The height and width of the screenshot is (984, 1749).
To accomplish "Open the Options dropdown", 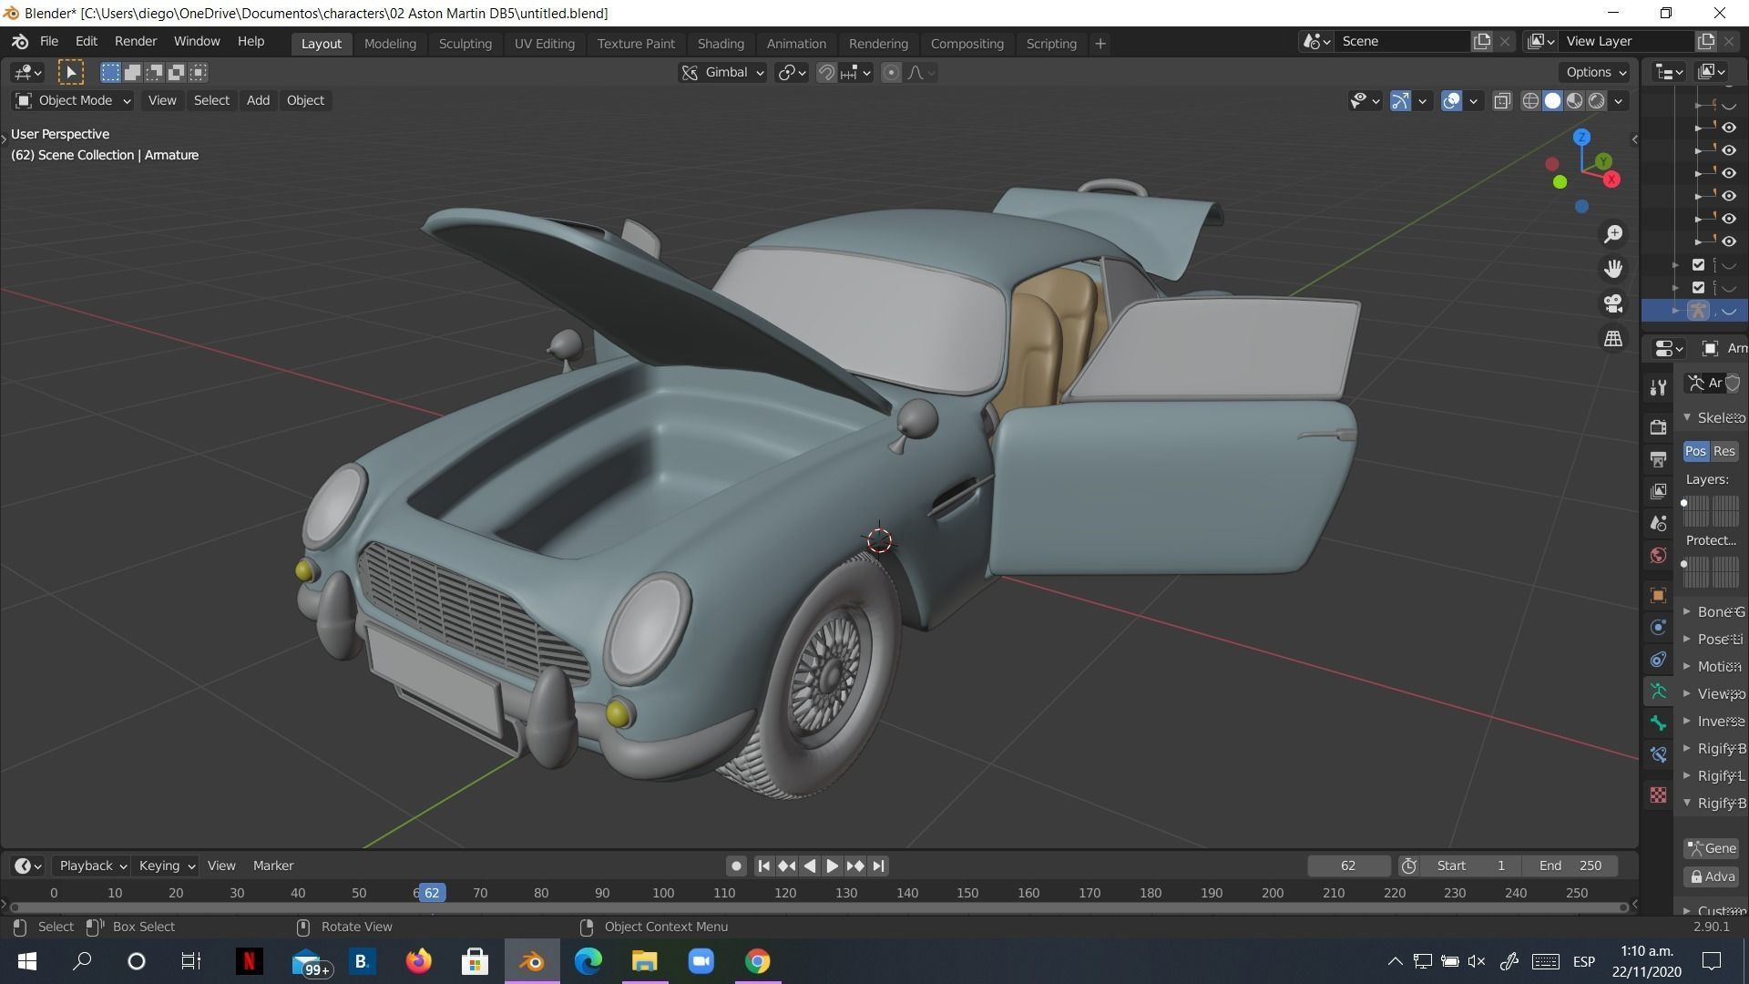I will [1596, 72].
